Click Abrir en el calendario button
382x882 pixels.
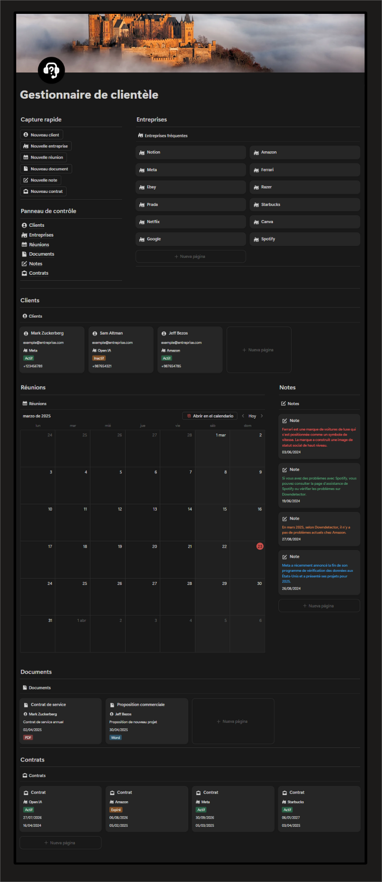tap(210, 416)
